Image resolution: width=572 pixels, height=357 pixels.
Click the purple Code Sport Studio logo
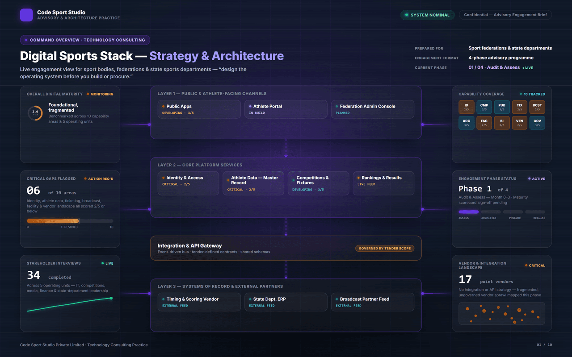[x=26, y=15]
